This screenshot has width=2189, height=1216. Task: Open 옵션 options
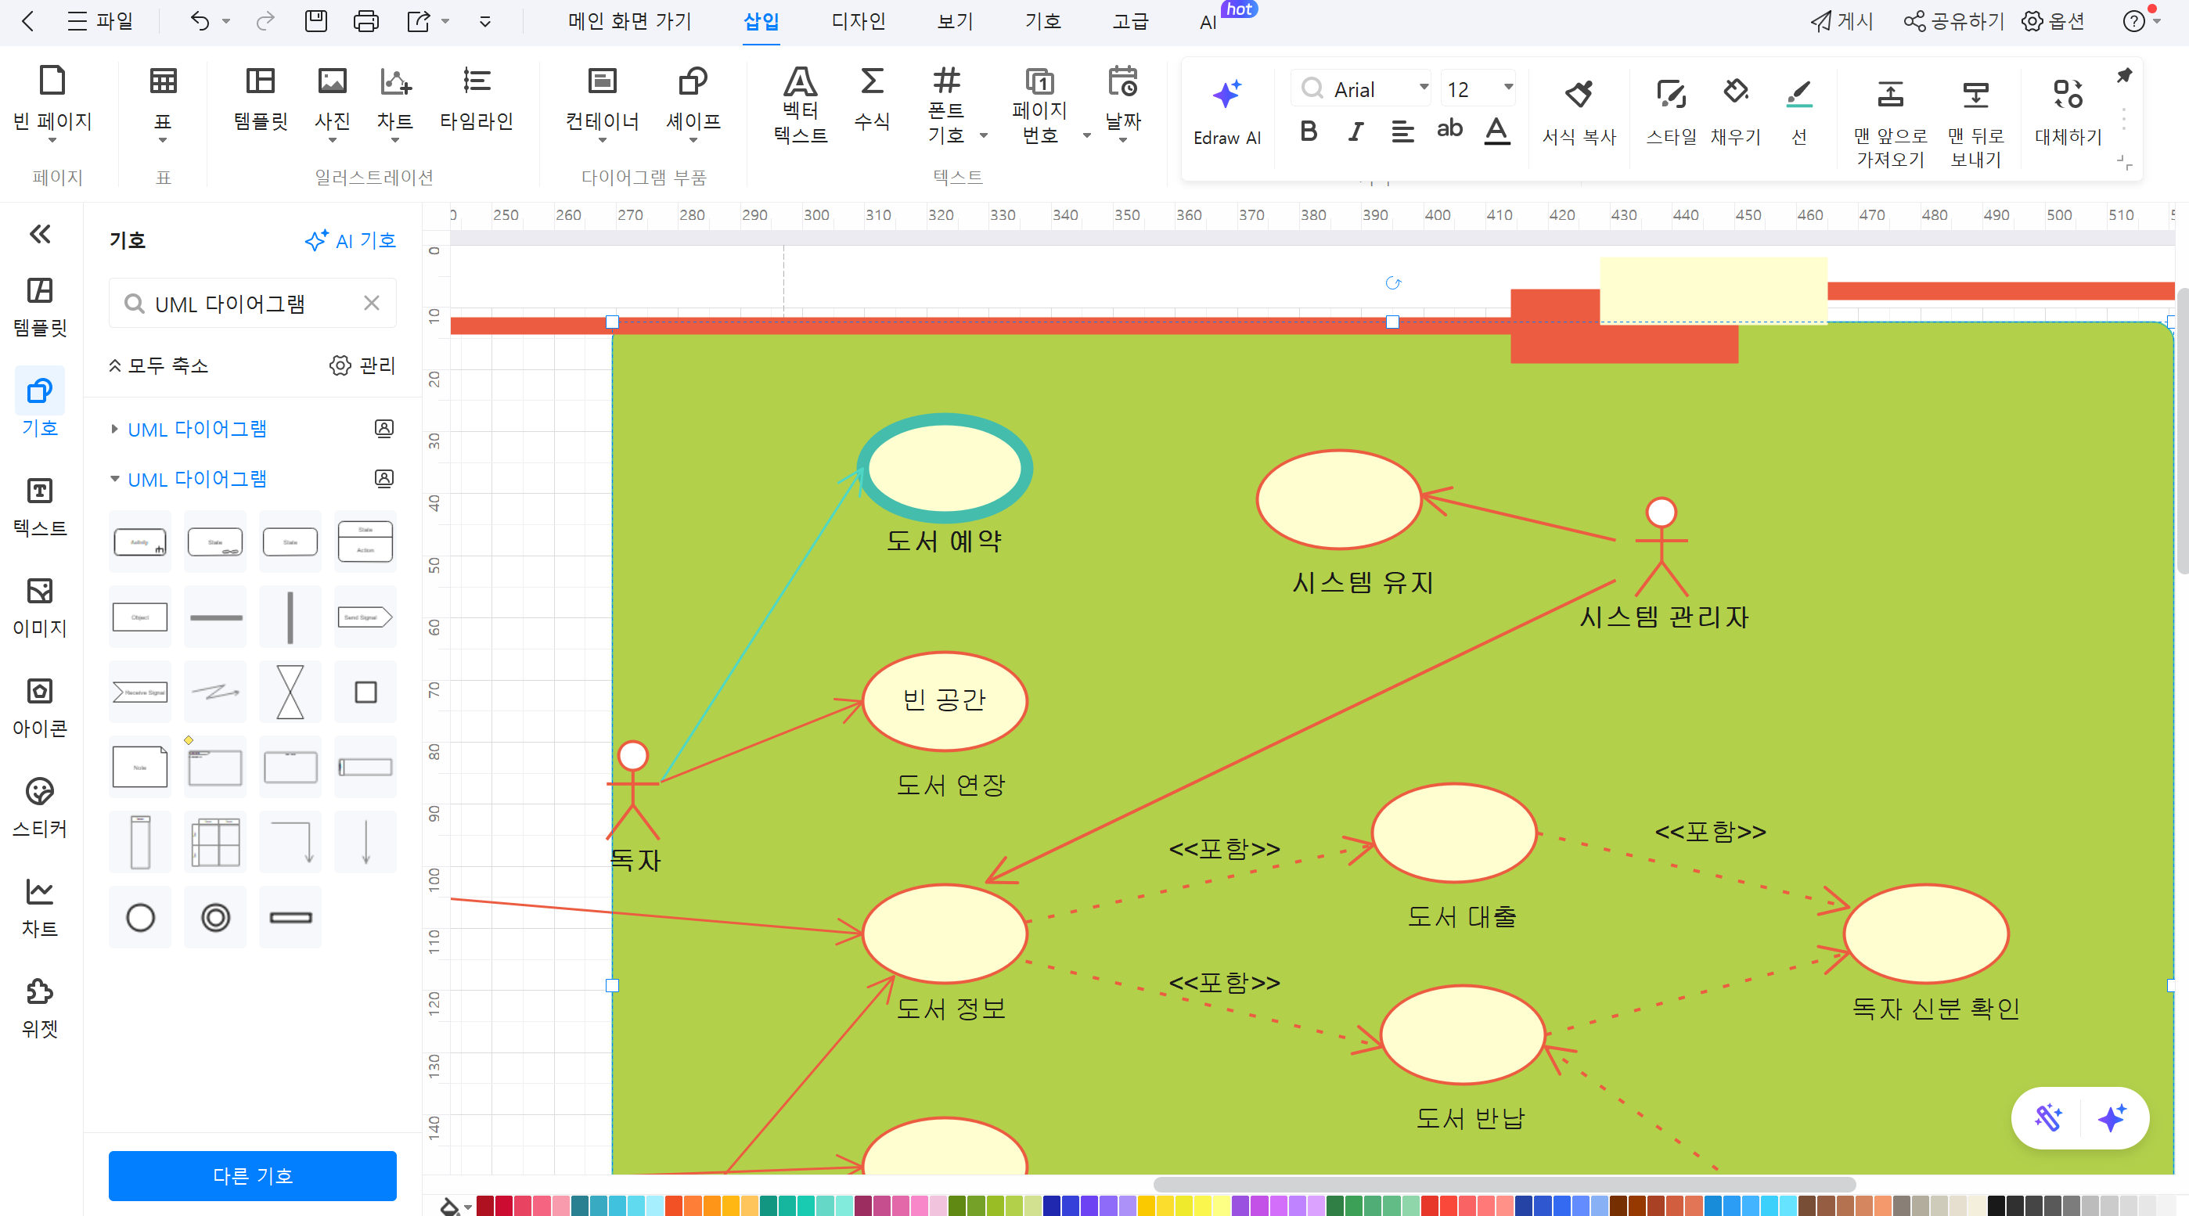[x=2052, y=21]
